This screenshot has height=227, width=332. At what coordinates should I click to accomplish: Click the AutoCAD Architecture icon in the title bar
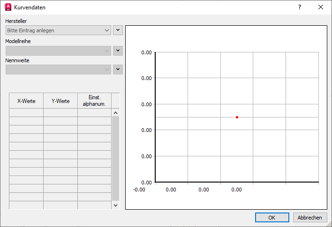coord(8,7)
